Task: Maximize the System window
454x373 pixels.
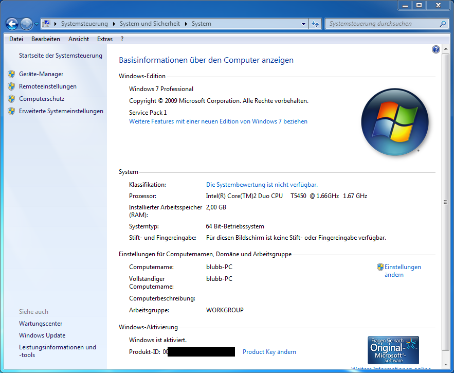Action: click(x=419, y=5)
